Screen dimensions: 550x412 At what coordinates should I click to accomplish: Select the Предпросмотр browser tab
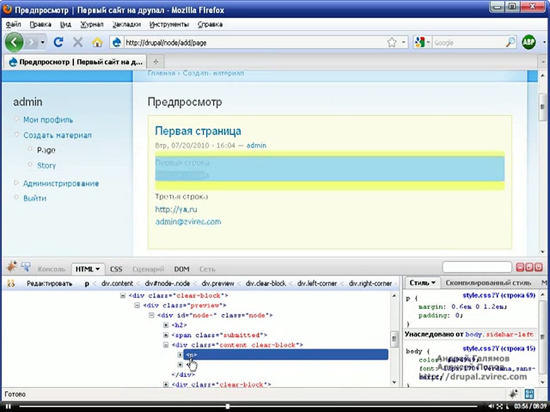click(76, 62)
